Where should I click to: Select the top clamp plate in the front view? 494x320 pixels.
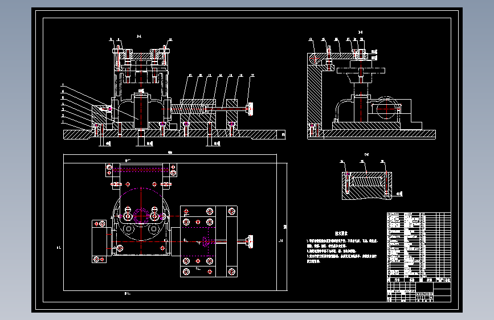click(141, 56)
